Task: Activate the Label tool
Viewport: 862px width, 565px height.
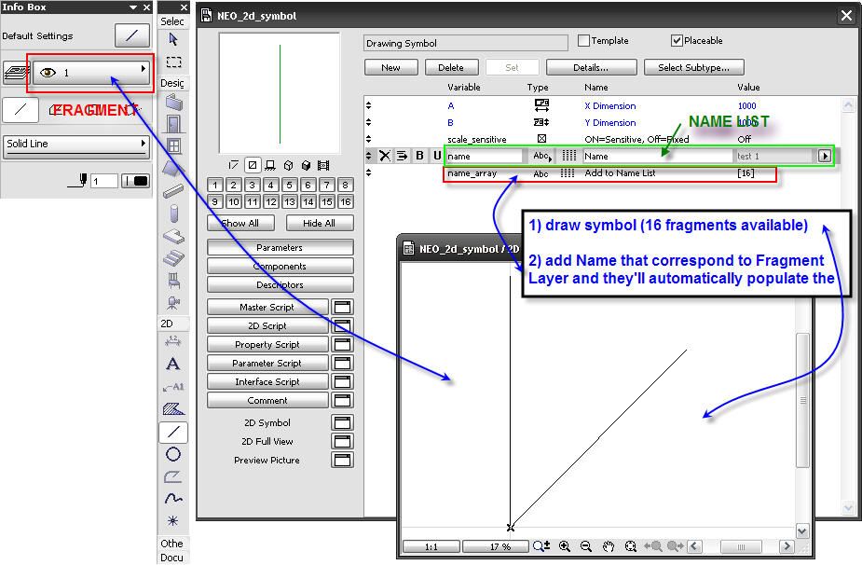Action: pyautogui.click(x=173, y=387)
